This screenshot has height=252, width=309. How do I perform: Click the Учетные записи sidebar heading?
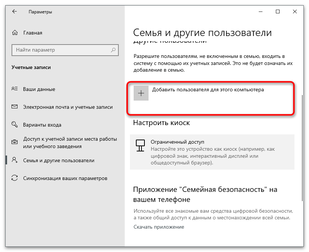tap(31, 68)
